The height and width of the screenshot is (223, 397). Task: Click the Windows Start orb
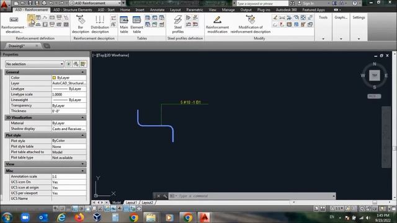click(x=7, y=217)
